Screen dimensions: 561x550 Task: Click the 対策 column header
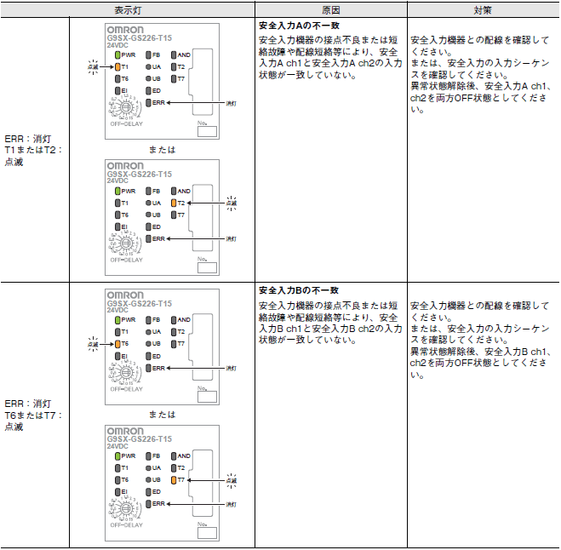[483, 9]
